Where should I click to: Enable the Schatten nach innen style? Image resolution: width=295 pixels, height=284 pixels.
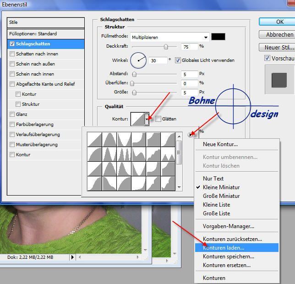point(12,54)
